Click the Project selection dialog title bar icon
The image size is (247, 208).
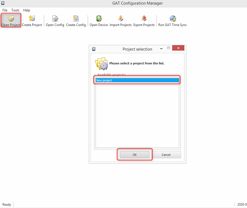coord(94,49)
